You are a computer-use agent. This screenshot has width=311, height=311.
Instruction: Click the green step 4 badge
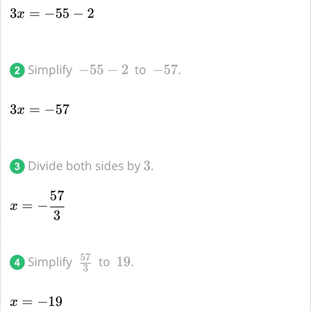[17, 263]
